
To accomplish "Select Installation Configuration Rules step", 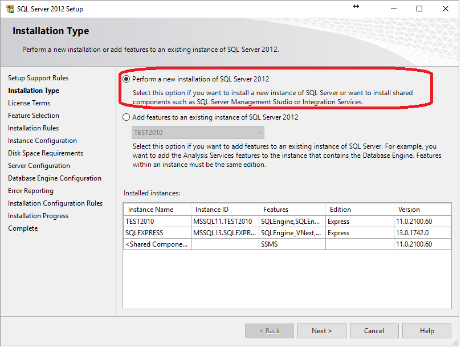I will point(55,203).
